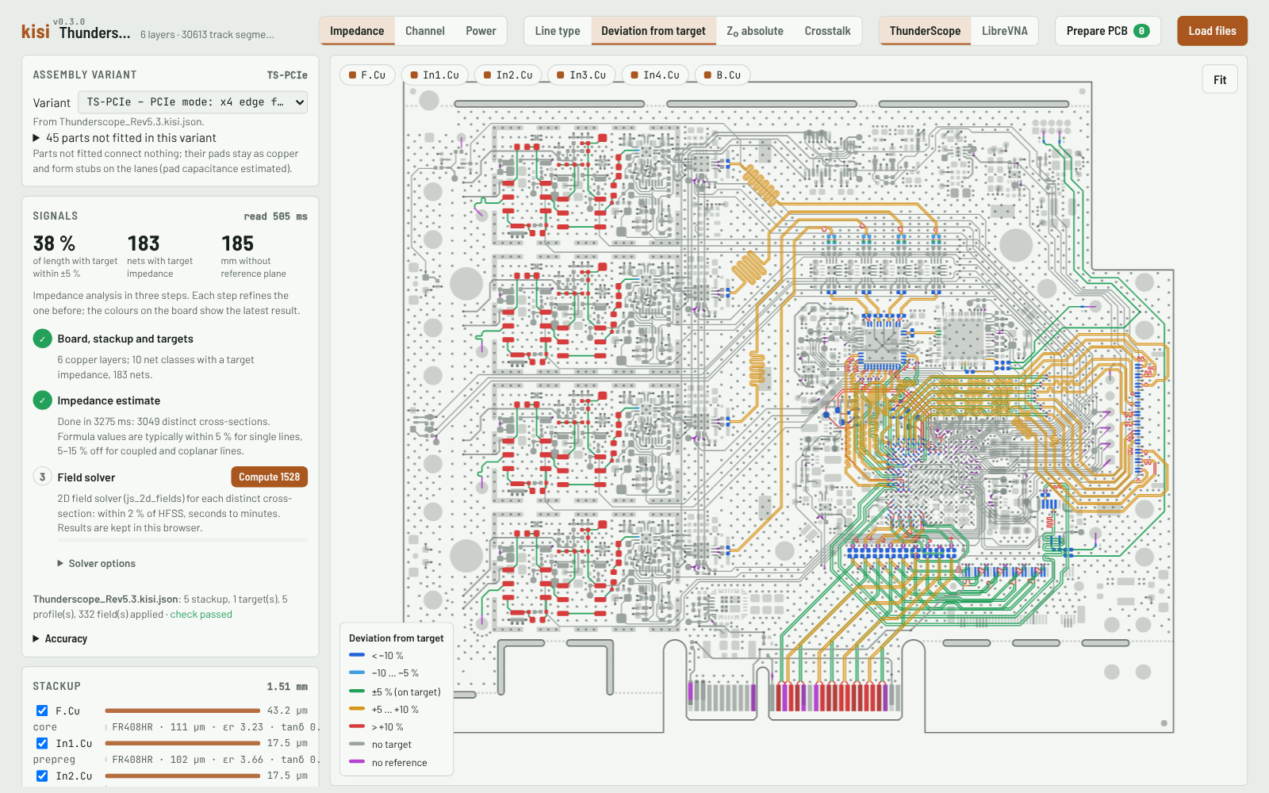The height and width of the screenshot is (793, 1269).
Task: Click the 'check passed' link
Action: pyautogui.click(x=201, y=615)
